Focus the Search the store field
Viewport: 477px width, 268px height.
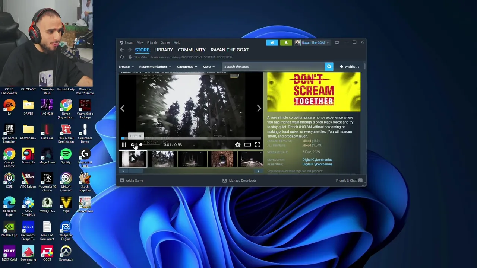click(273, 67)
